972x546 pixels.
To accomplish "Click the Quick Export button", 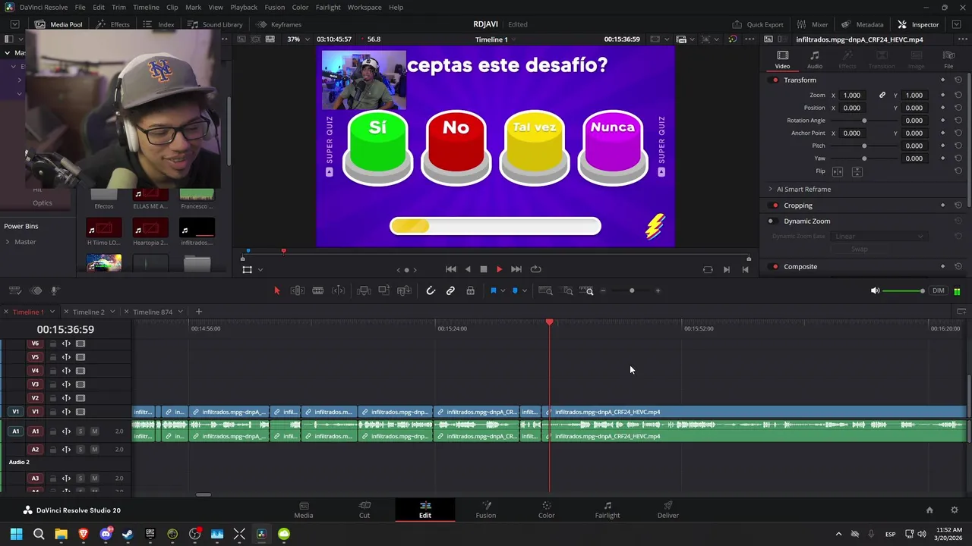I will coord(757,24).
